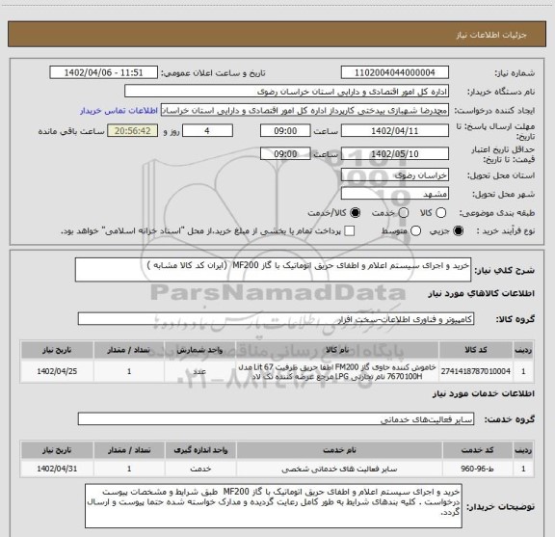The width and height of the screenshot is (555, 537).
Task: Click the buyer notes text area
Action: [274, 506]
